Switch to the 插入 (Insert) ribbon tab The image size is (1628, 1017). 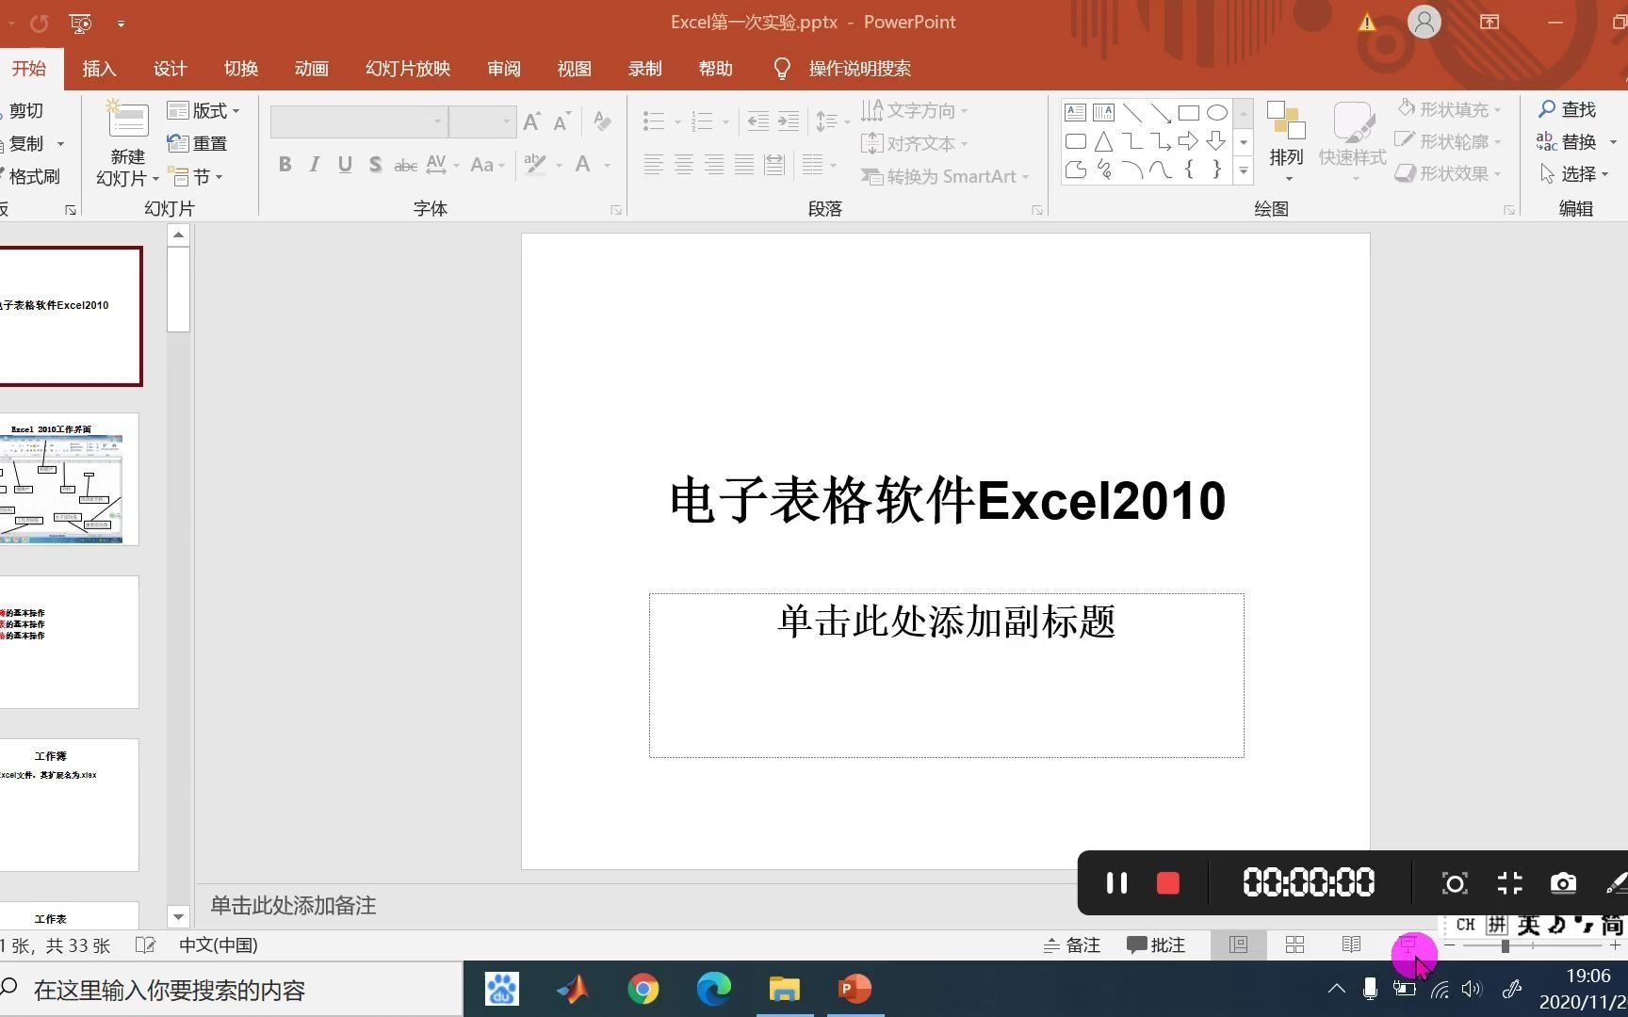pyautogui.click(x=99, y=68)
